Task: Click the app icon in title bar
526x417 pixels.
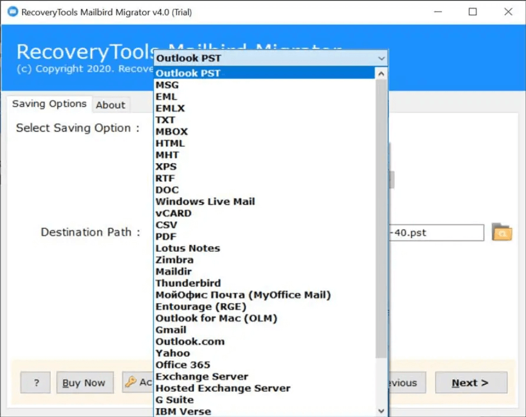Action: click(x=10, y=12)
